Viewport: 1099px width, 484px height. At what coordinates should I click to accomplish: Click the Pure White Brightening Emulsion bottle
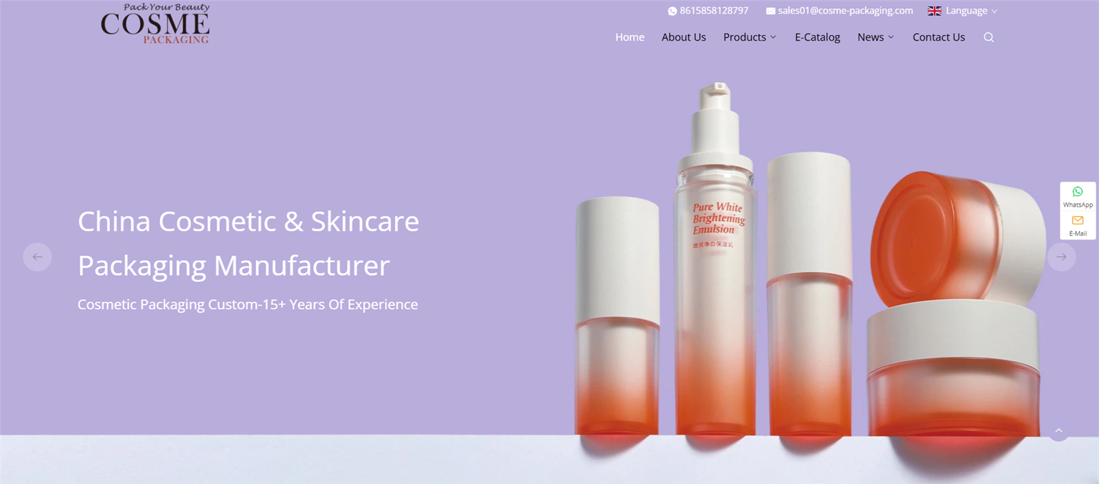(x=715, y=260)
